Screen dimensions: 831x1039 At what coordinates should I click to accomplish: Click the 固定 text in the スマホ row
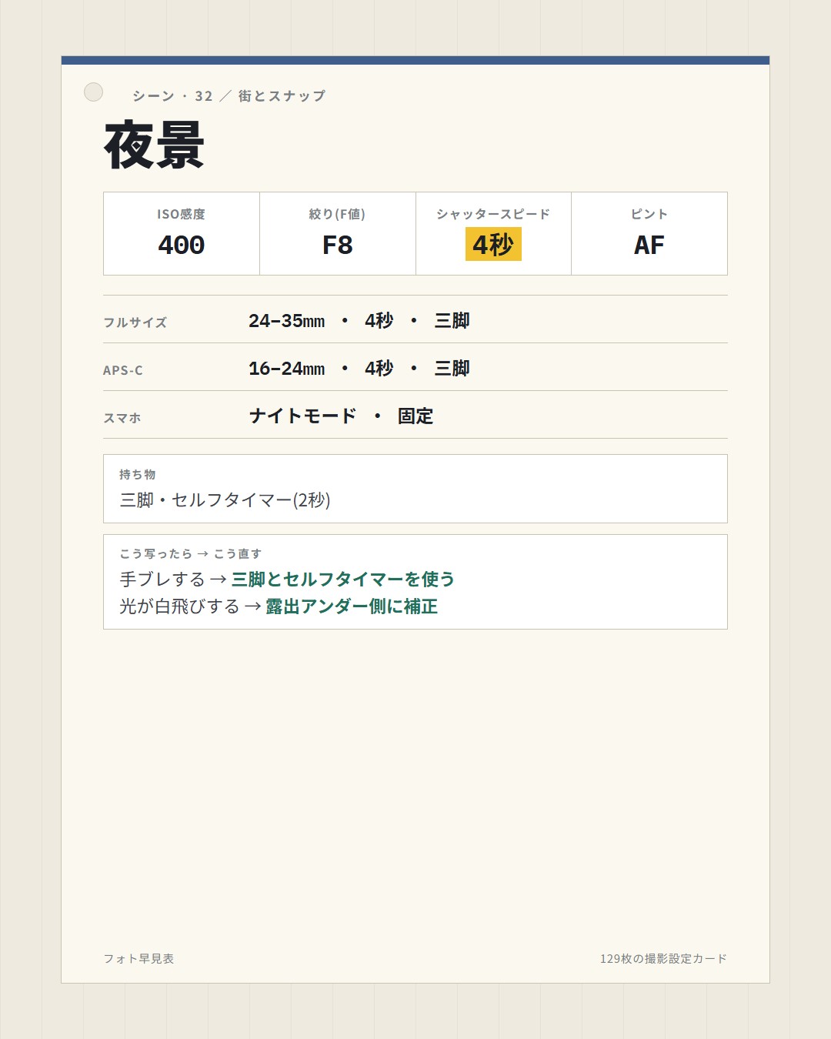tap(415, 416)
